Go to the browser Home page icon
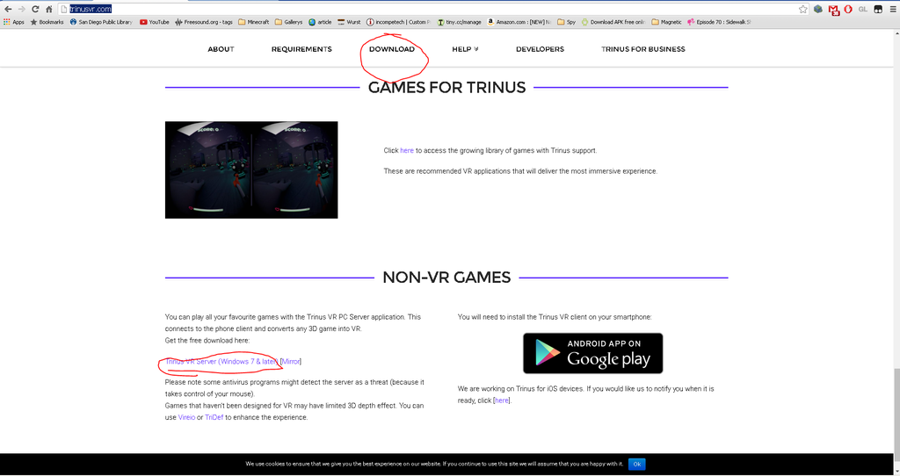 point(49,9)
